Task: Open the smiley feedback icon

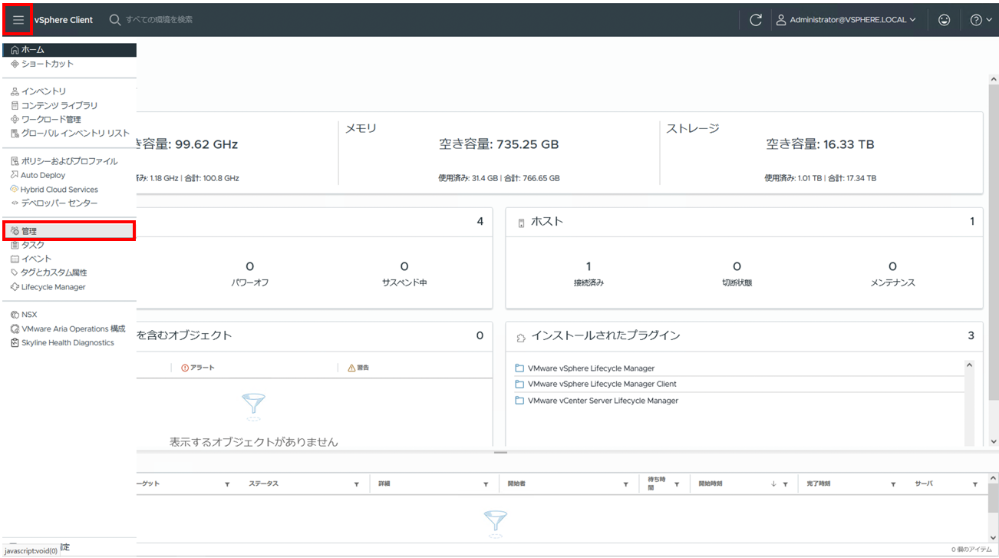Action: pyautogui.click(x=945, y=20)
